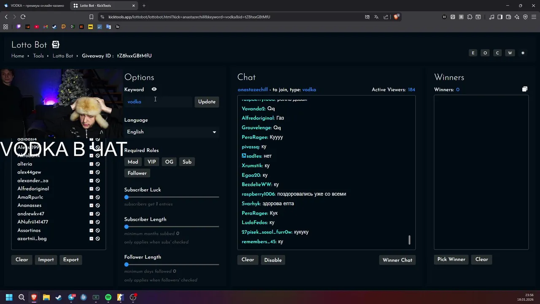Screen dimensions: 540x304
Task: Click the Pick Winner button
Action: [451, 259]
